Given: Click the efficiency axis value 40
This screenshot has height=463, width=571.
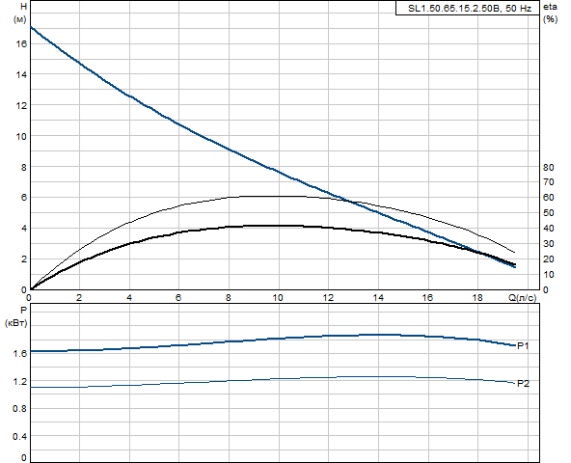Looking at the screenshot, I should (549, 229).
